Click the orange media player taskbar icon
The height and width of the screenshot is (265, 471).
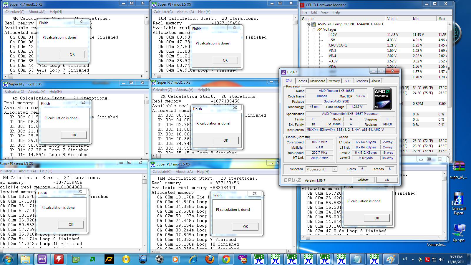pos(175,259)
